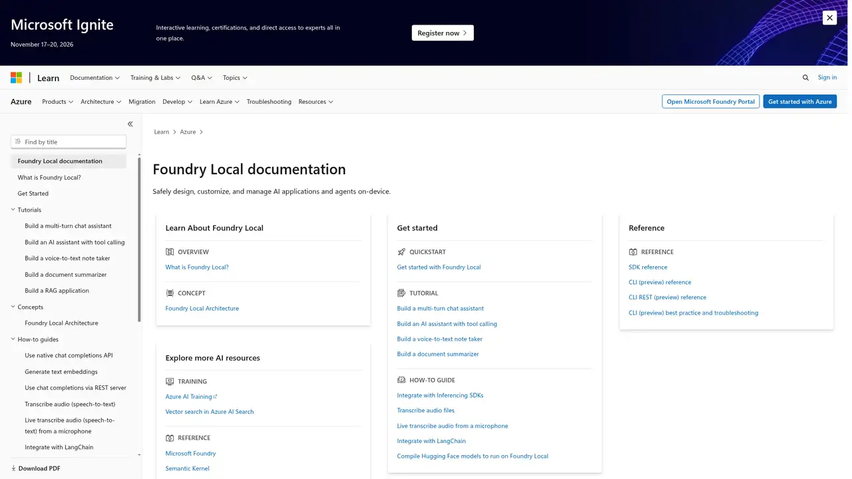This screenshot has width=852, height=479.
Task: Open Compile Hugging Face models link
Action: tap(473, 456)
